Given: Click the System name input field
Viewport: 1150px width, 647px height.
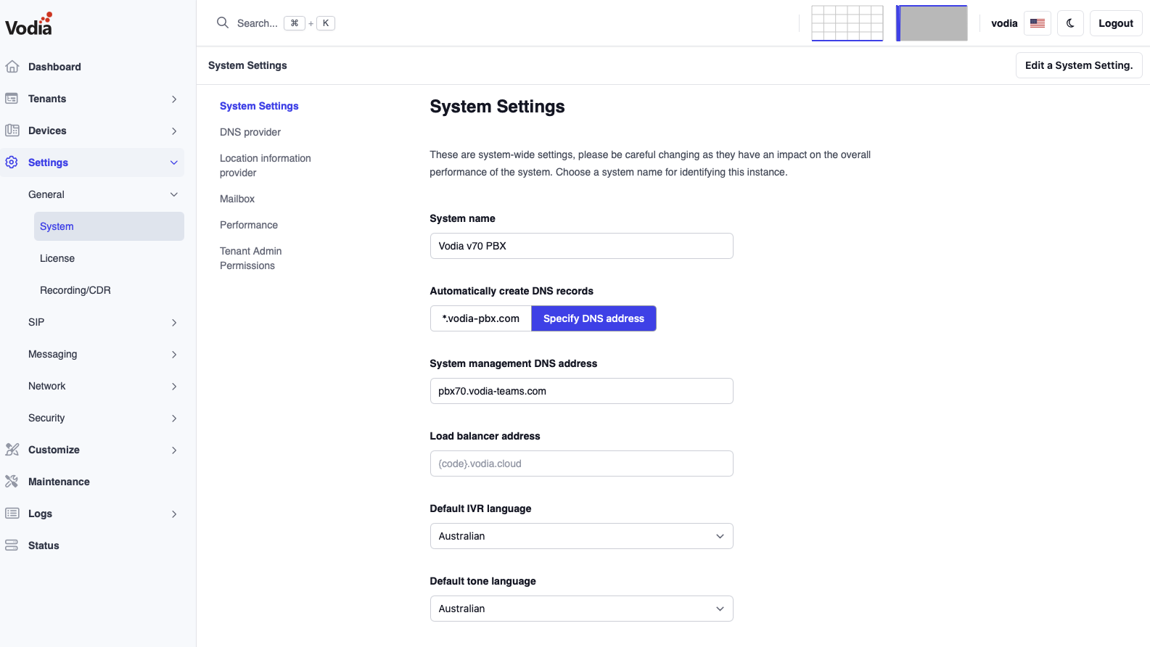Looking at the screenshot, I should coord(581,246).
